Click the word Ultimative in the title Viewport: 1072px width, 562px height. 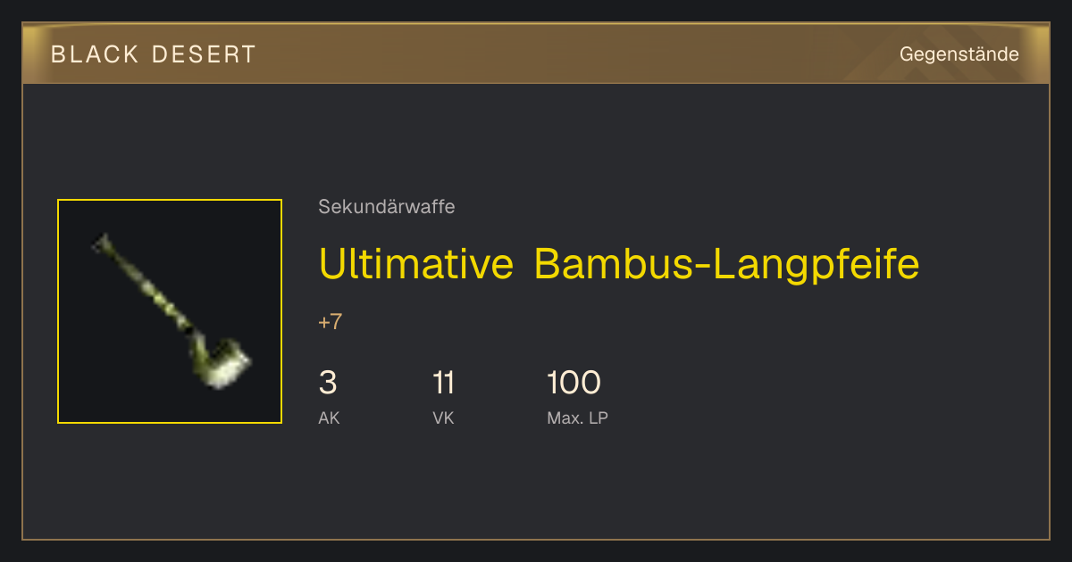pyautogui.click(x=416, y=264)
